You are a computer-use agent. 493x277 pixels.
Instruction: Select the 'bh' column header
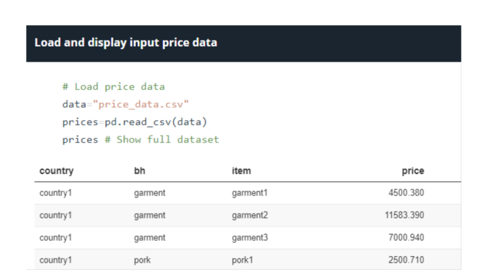(x=140, y=171)
